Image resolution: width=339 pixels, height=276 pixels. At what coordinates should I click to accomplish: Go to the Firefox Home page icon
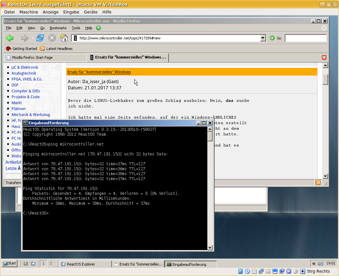click(x=64, y=38)
